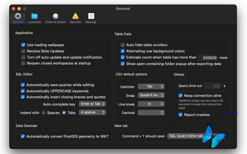
Task: Click the row count field showing 500000
Action: coord(208,58)
